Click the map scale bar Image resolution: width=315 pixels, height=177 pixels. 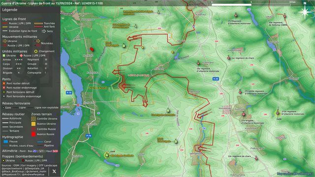[251, 4]
